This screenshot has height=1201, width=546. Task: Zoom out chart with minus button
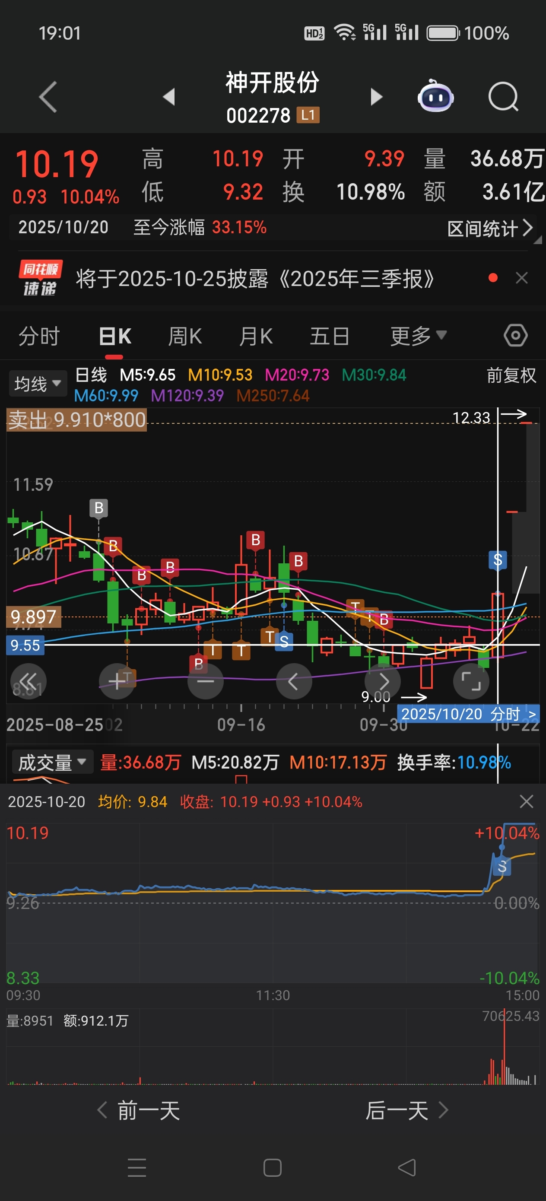(205, 682)
